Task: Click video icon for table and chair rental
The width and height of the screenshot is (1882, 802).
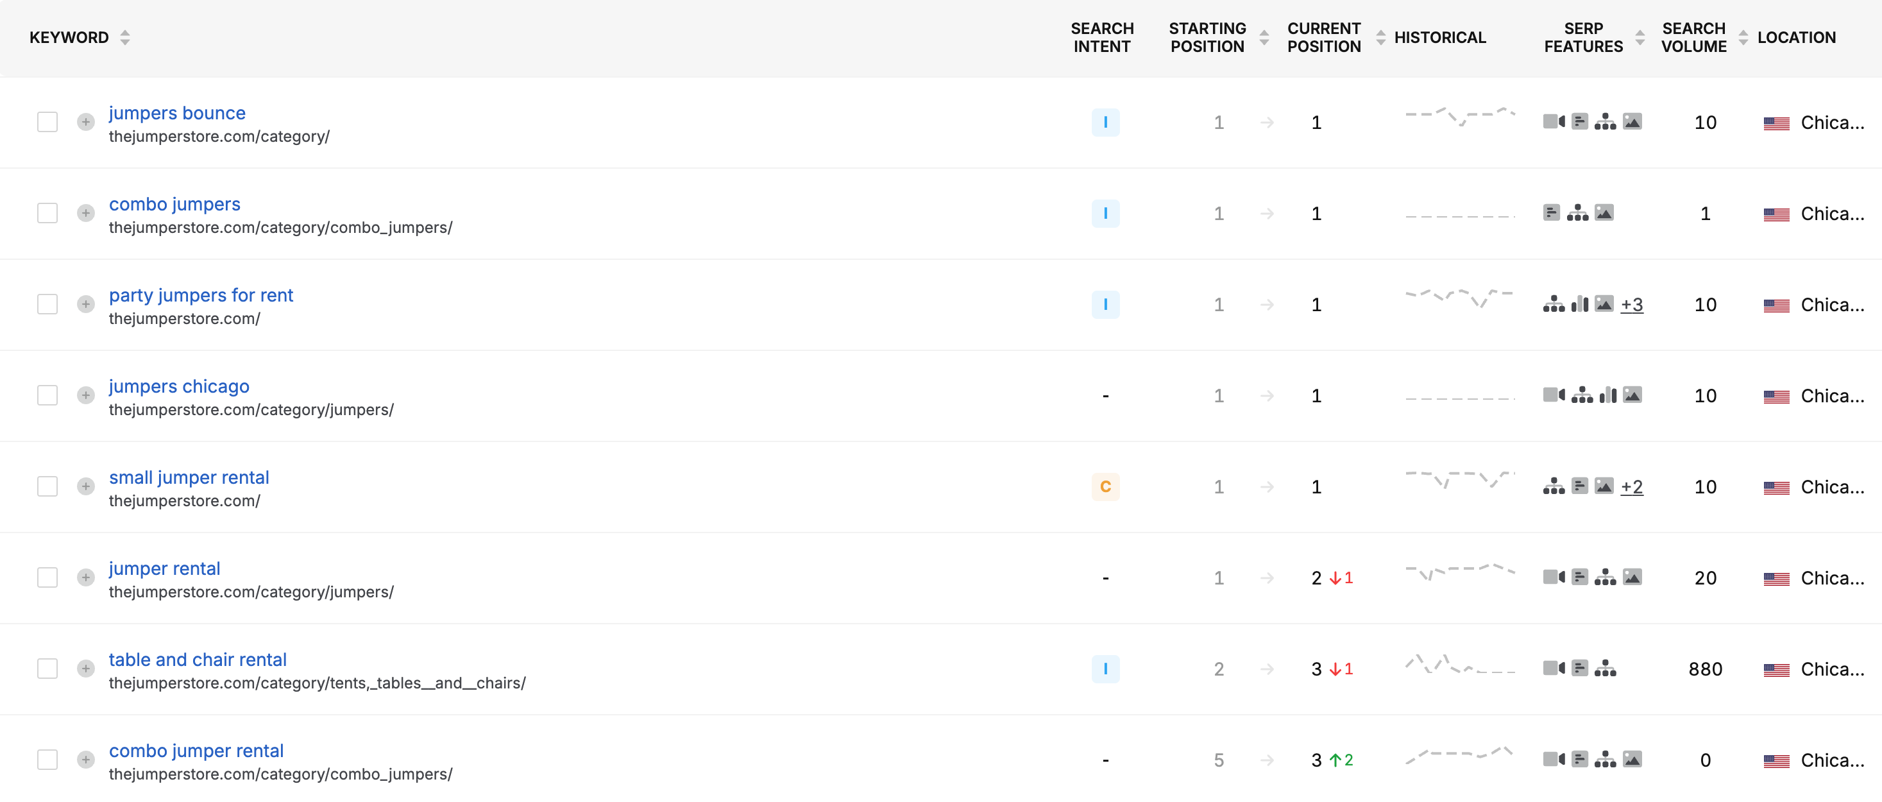Action: coord(1554,668)
